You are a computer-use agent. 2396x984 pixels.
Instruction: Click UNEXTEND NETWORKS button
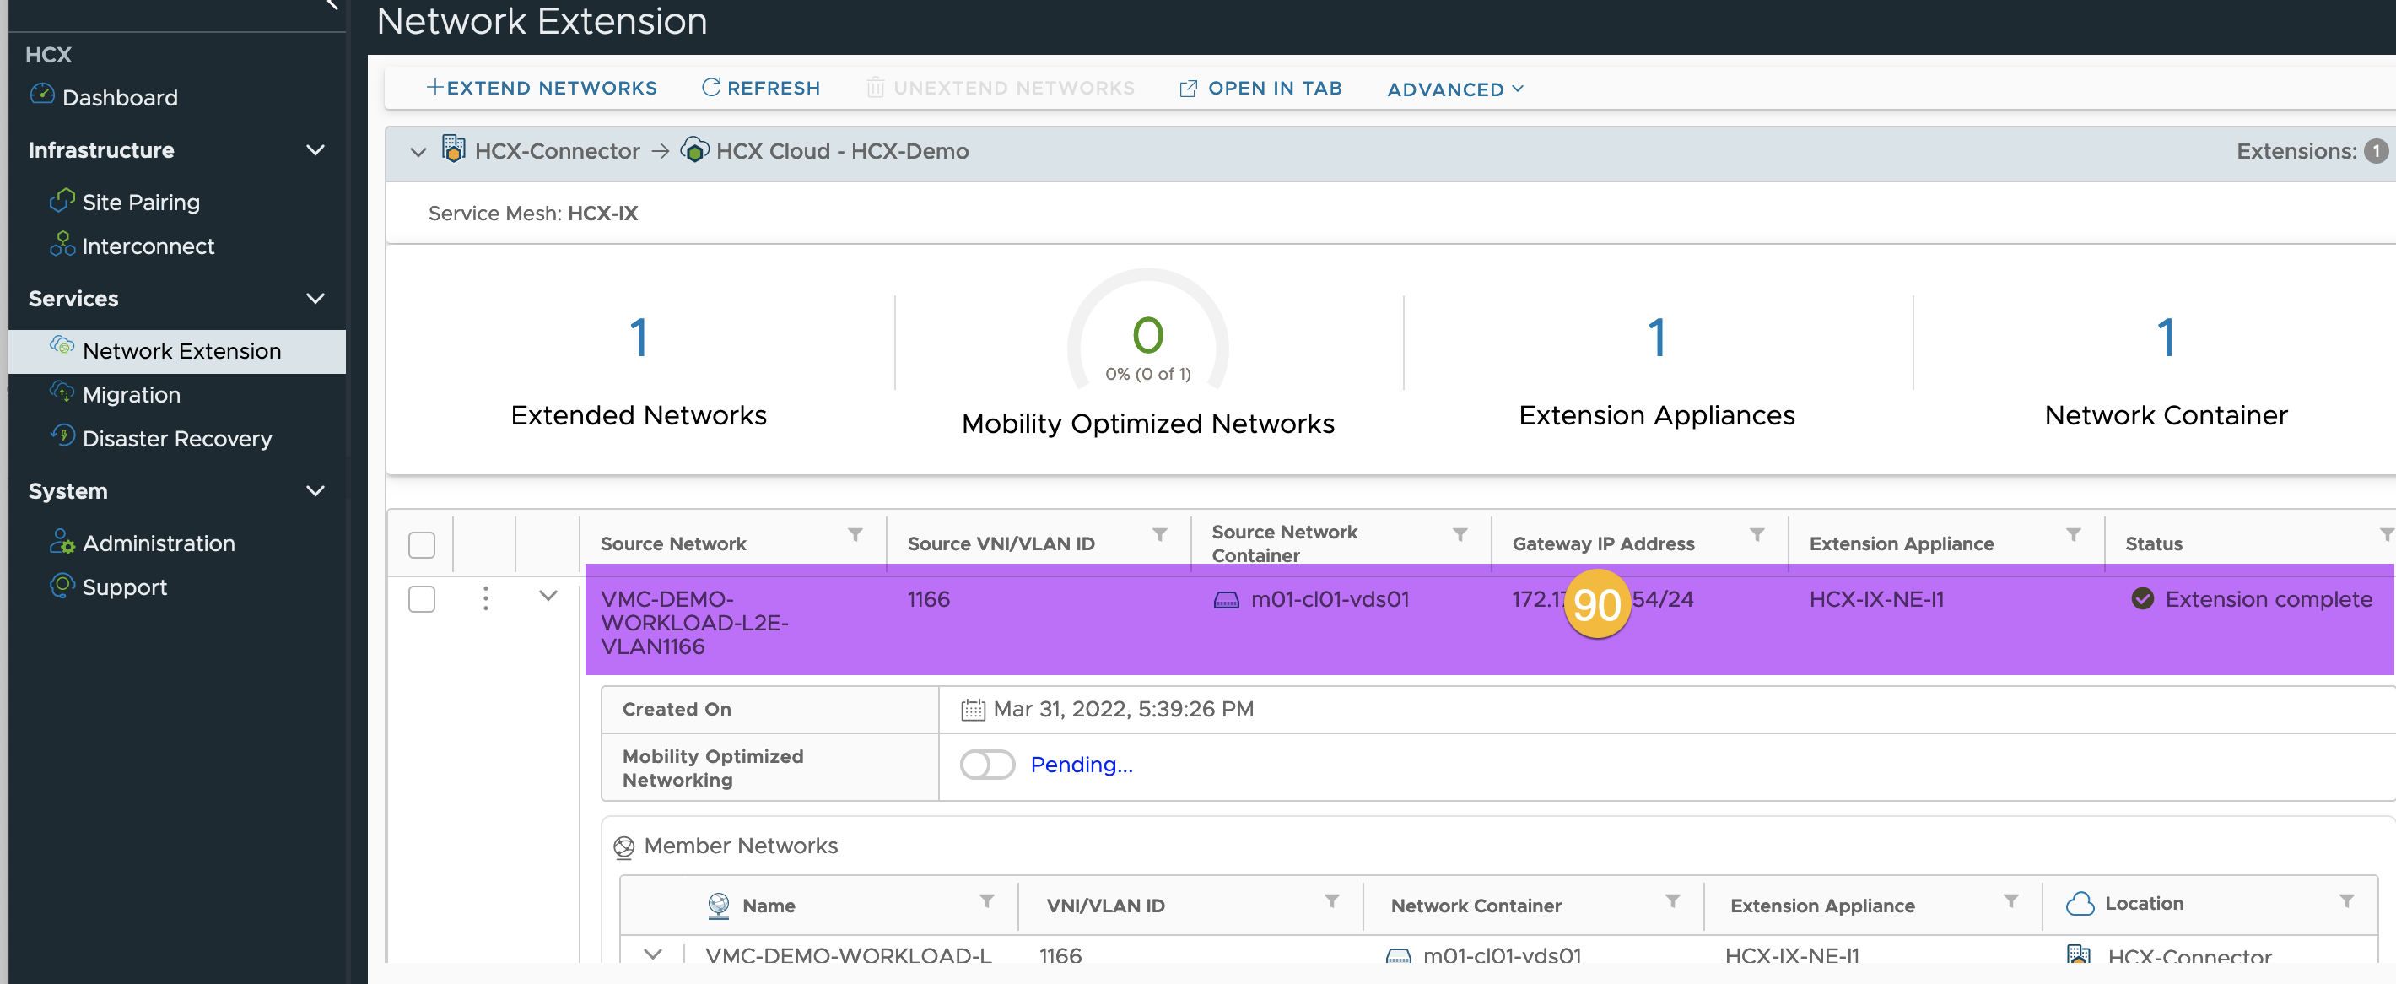tap(1001, 88)
